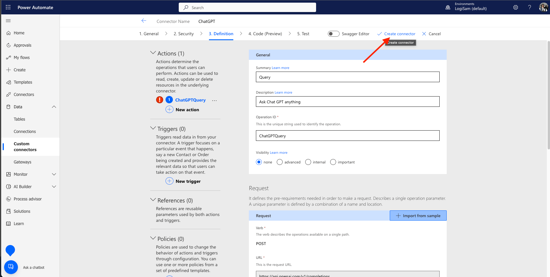550x277 pixels.
Task: Select the 'none' visibility radio button
Action: tap(259, 162)
